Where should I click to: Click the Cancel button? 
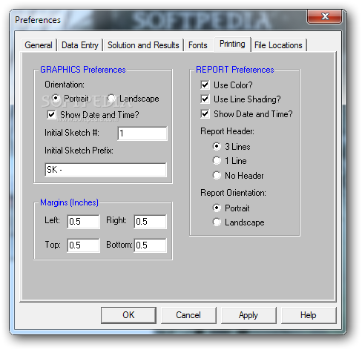click(x=188, y=315)
